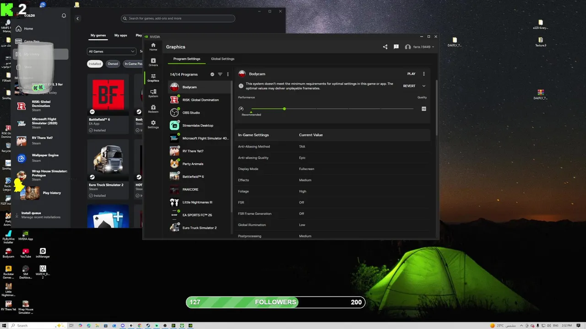Open Home in the Xbox app sidebar
586x329 pixels.
click(40, 29)
